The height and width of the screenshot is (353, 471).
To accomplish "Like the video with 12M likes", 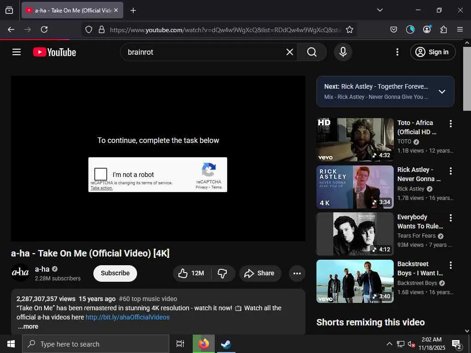I will click(x=191, y=273).
